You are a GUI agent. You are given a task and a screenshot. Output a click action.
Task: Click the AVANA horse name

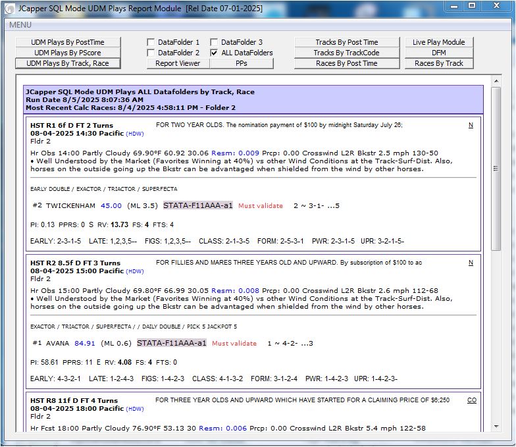(x=58, y=344)
